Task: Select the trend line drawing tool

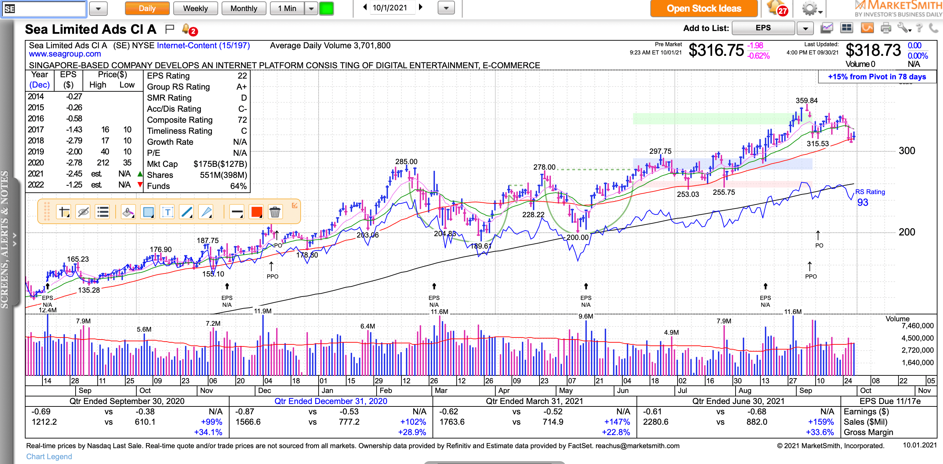Action: pos(187,212)
